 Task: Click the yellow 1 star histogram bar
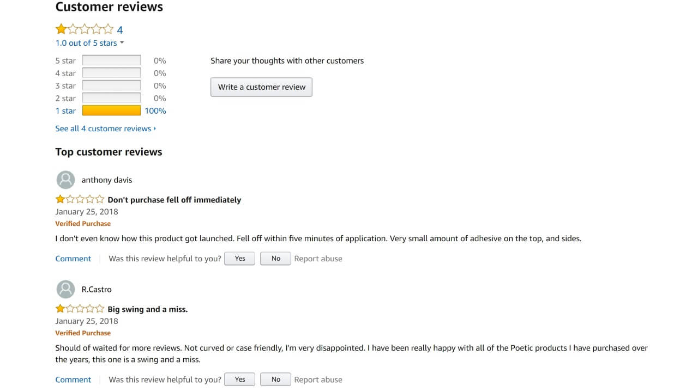111,111
